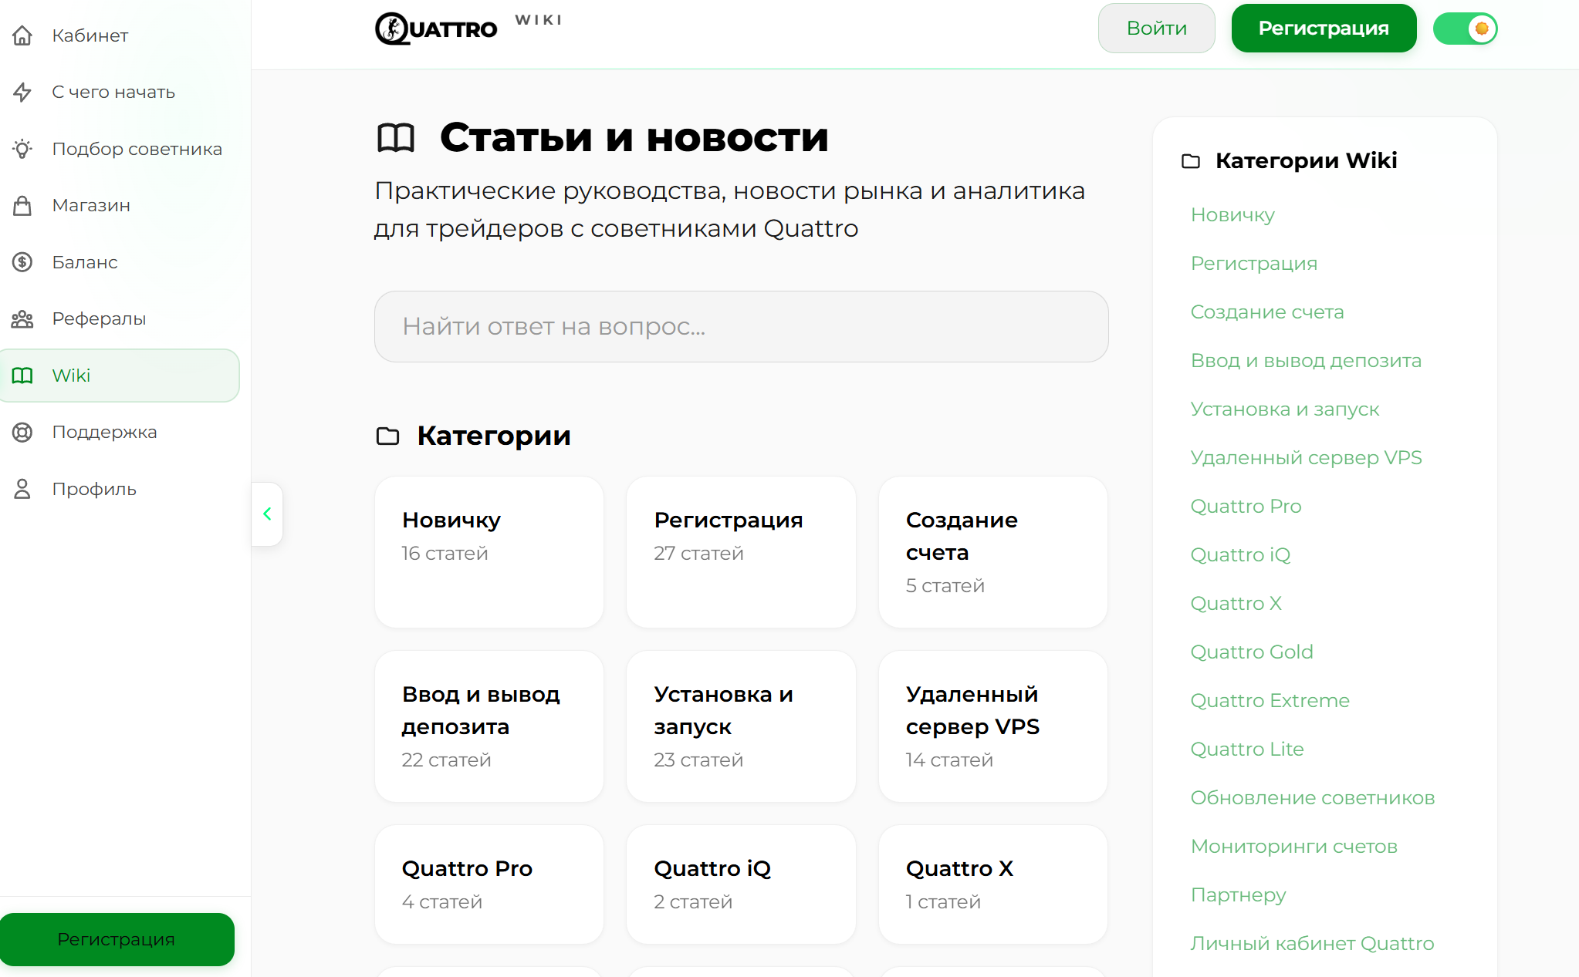Click Создание счета link in Категории Wiki

point(1267,312)
